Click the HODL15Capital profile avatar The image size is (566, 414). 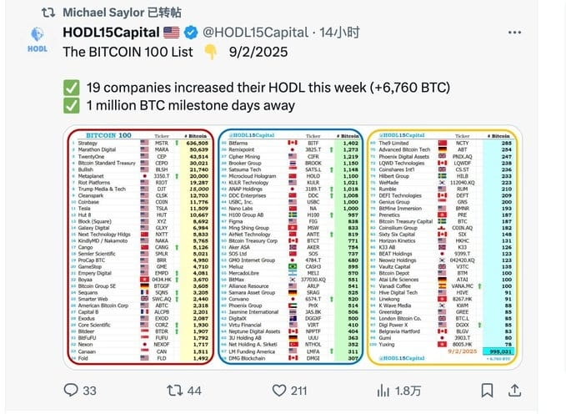pyautogui.click(x=38, y=40)
